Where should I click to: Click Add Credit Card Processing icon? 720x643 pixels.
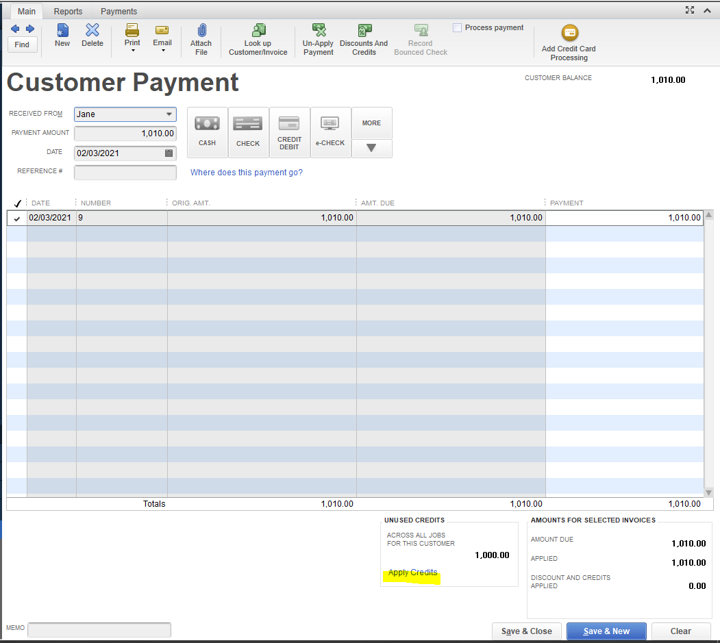pos(569,33)
